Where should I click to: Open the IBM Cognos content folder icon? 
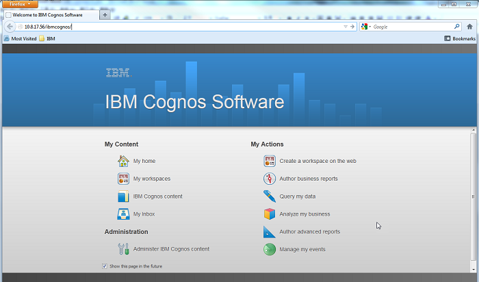[123, 196]
